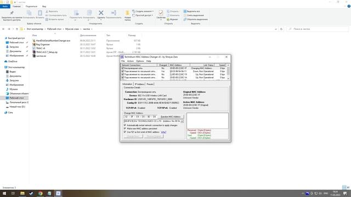Open the Share ribbon tab in Explorer

pyautogui.click(x=31, y=7)
